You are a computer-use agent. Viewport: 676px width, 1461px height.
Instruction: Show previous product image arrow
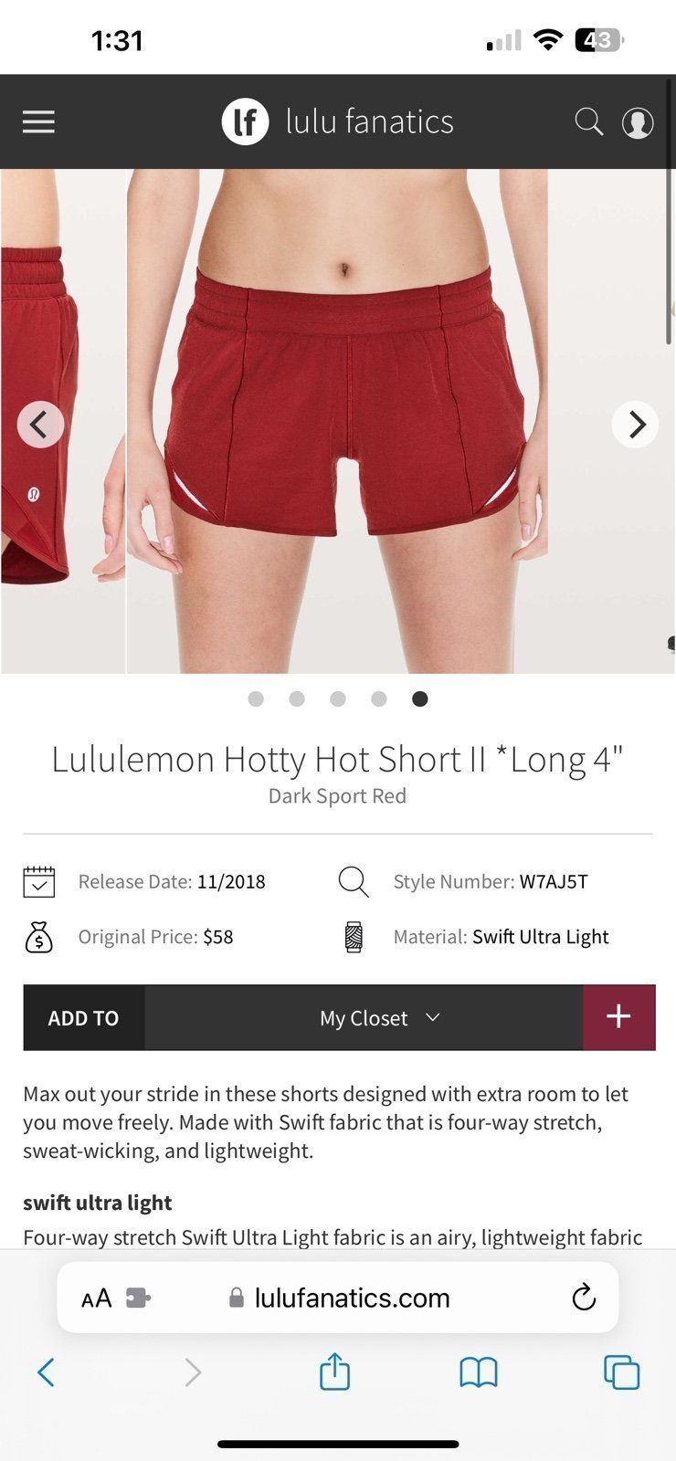click(40, 424)
